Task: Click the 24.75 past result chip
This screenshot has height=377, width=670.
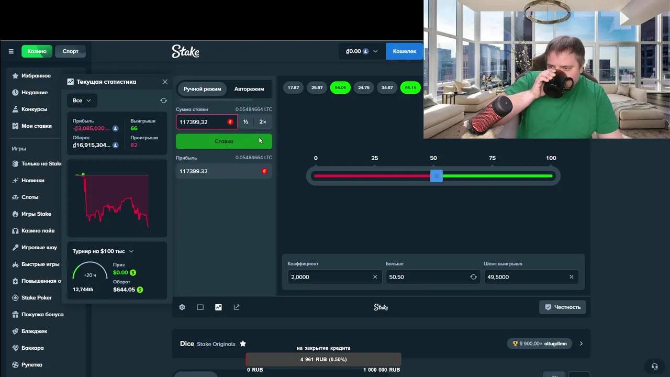Action: pyautogui.click(x=364, y=88)
